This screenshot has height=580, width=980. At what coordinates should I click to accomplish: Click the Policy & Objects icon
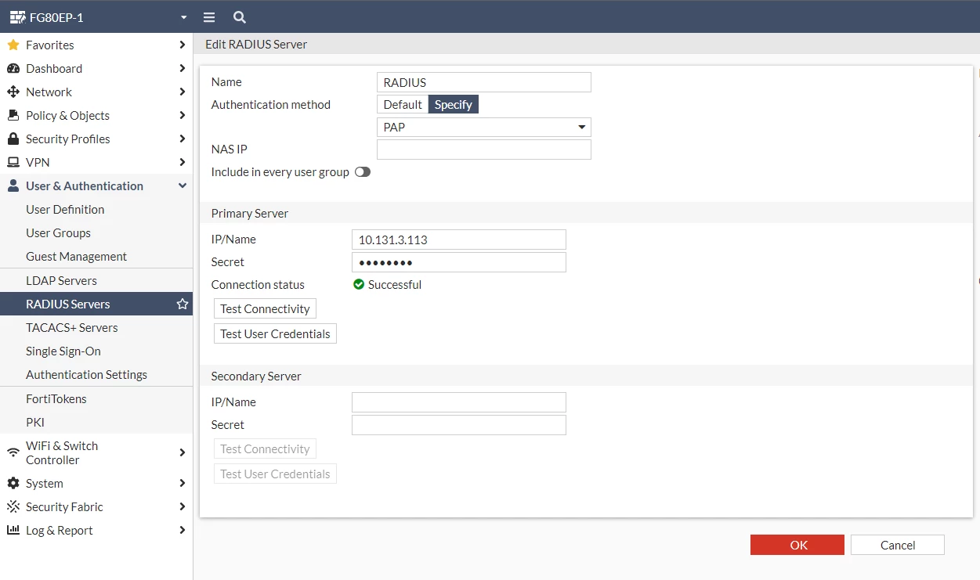[x=13, y=116]
